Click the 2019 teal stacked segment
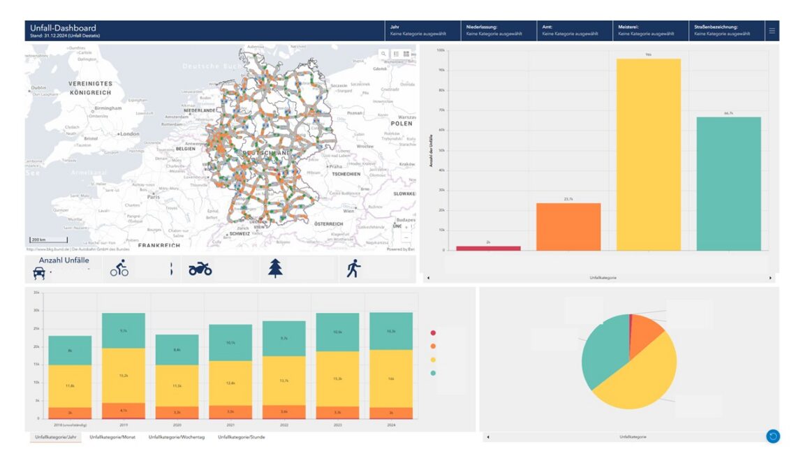This screenshot has width=810, height=456. coord(124,330)
